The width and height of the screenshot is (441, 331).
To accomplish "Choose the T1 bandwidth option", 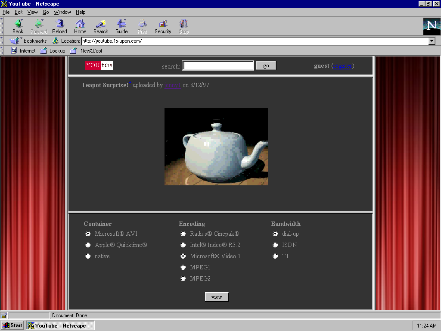I will click(276, 256).
